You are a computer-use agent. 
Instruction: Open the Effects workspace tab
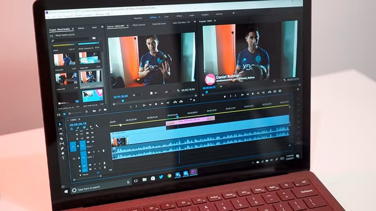[x=179, y=16]
